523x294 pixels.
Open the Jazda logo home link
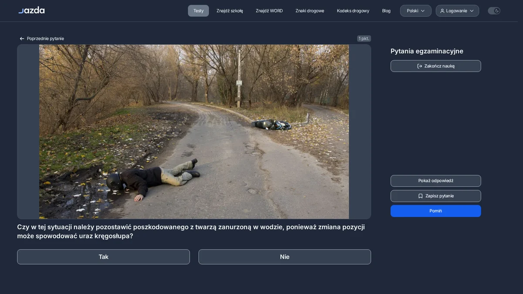click(31, 10)
